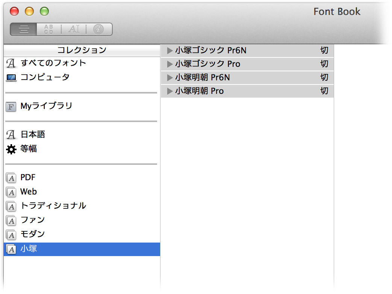Image resolution: width=392 pixels, height=294 pixels.
Task: Select the コンピュータ collection label
Action: (x=45, y=77)
